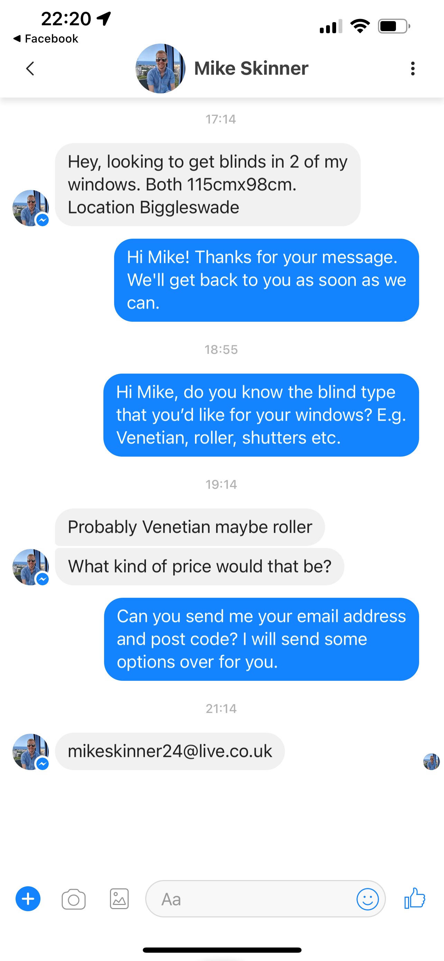Screen dimensions: 444x961
Task: Tap the Mike Skinner name in the header
Action: pyautogui.click(x=251, y=68)
